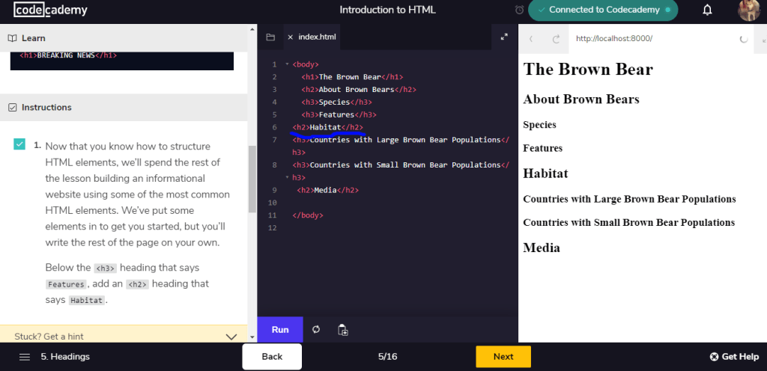Go back in the preview browser
767x371 pixels.
pyautogui.click(x=531, y=39)
